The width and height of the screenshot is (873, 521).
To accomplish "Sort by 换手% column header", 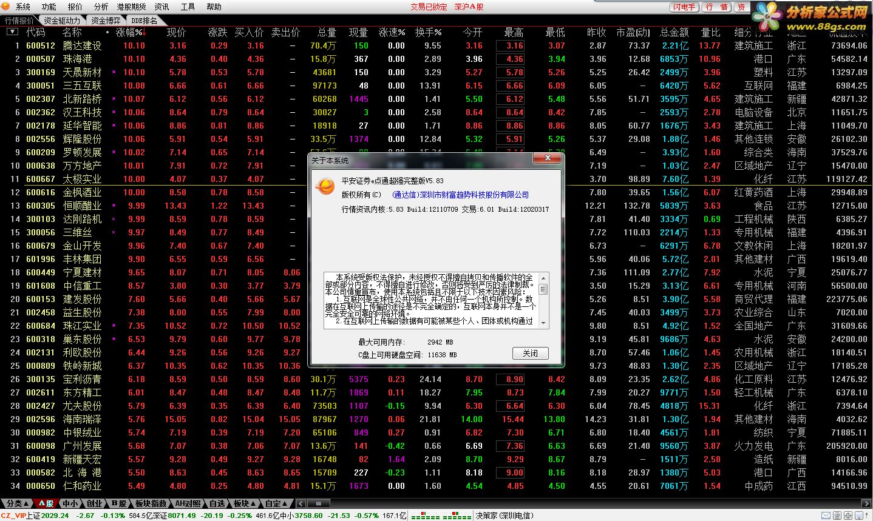I will [x=428, y=32].
